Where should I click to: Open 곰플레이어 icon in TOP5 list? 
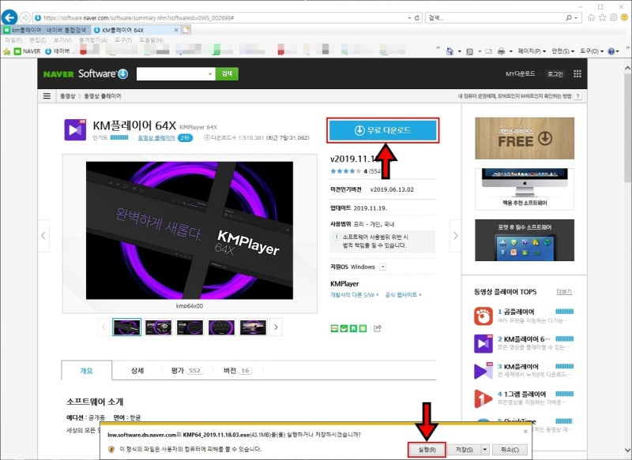click(x=483, y=316)
